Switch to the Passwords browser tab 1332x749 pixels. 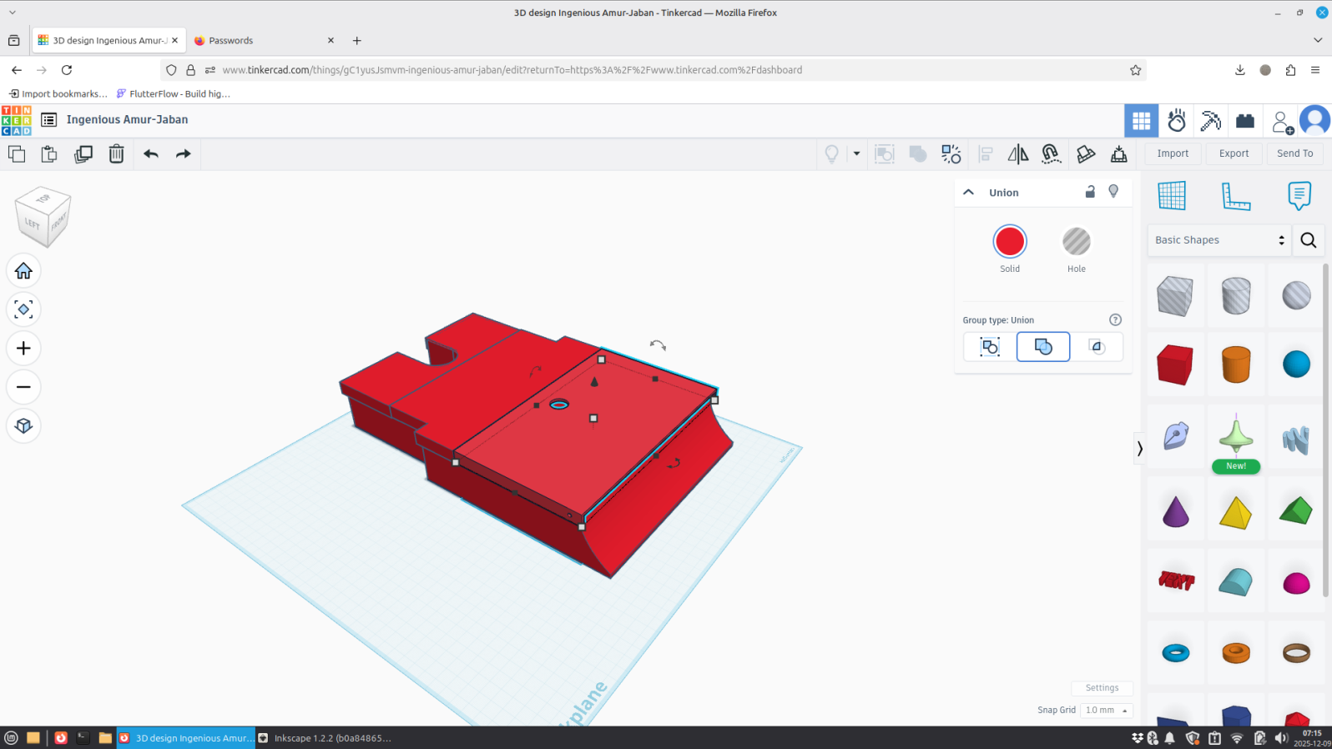(263, 40)
